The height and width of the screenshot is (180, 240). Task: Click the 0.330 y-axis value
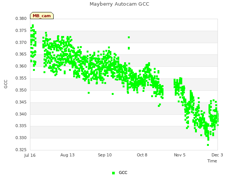tap(21, 138)
